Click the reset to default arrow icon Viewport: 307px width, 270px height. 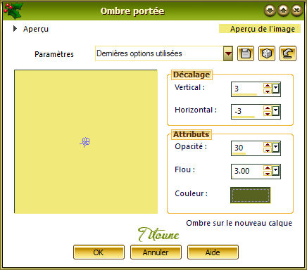tap(288, 53)
